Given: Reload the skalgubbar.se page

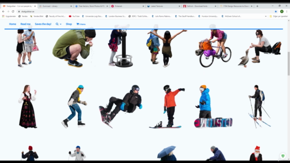Looking at the screenshot, I should click(13, 11).
